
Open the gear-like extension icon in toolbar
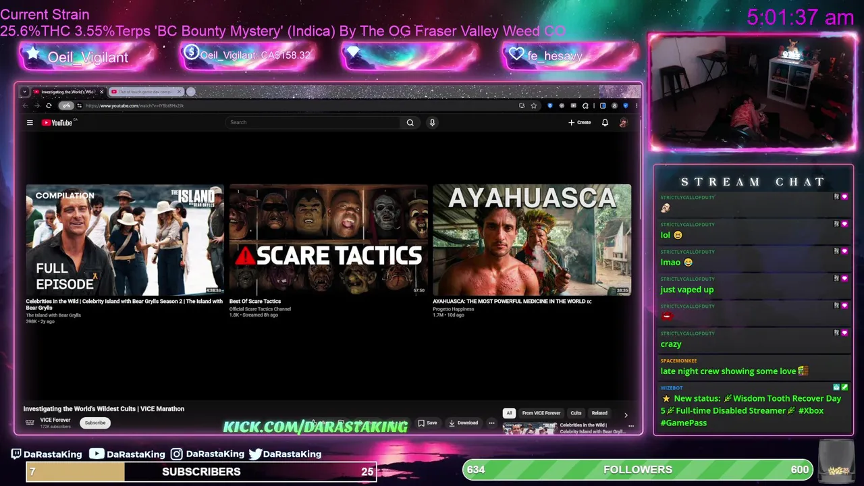pyautogui.click(x=562, y=105)
